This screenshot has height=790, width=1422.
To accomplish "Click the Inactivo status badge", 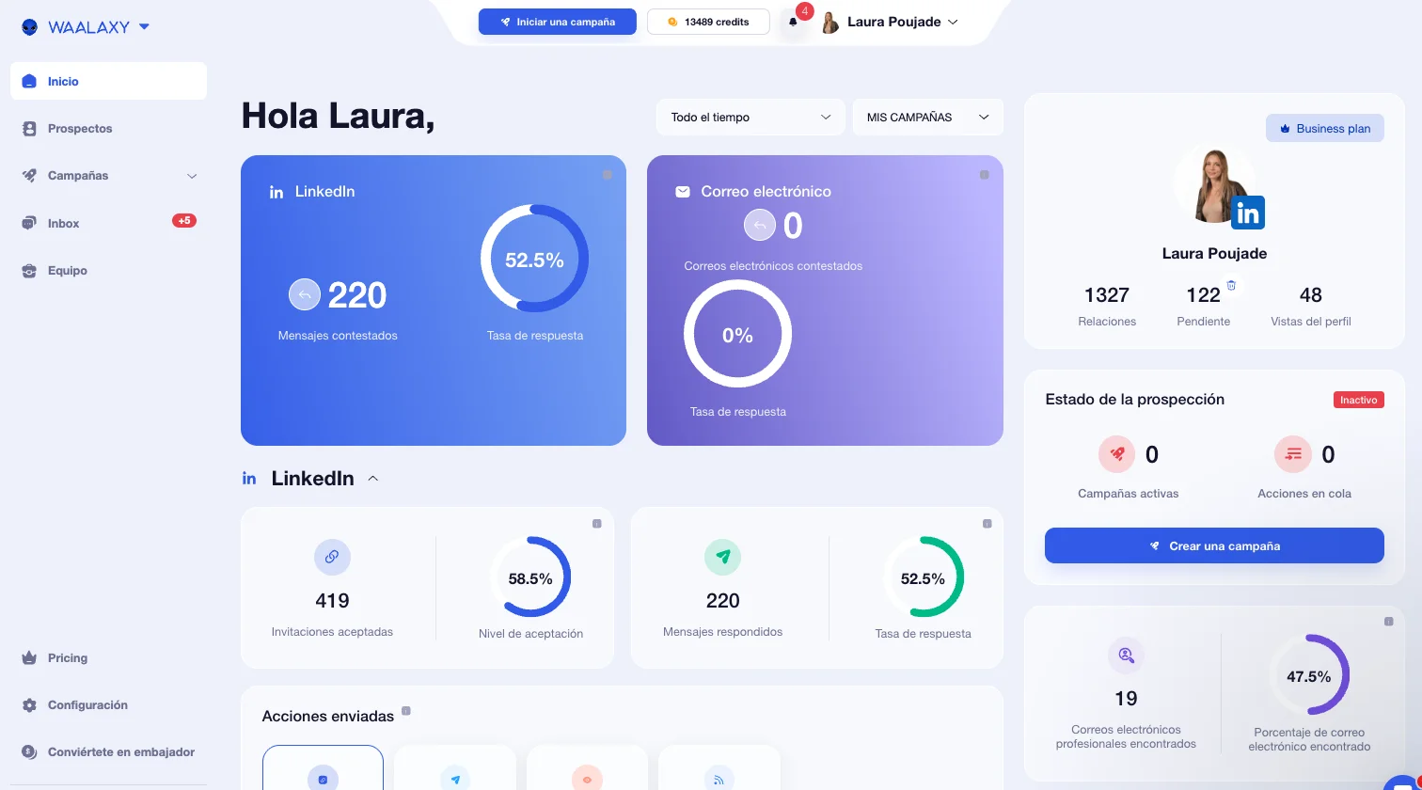I will 1359,400.
